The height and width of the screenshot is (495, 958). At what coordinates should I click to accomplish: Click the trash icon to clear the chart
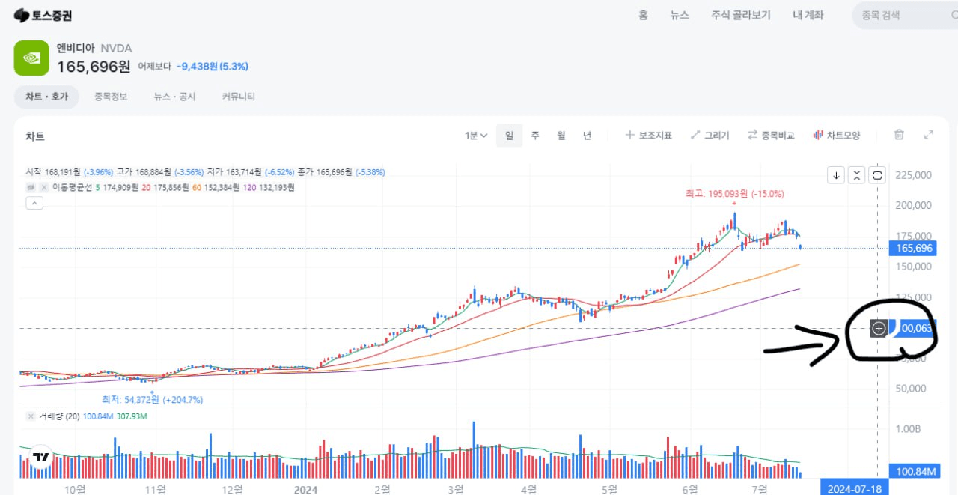click(x=900, y=135)
